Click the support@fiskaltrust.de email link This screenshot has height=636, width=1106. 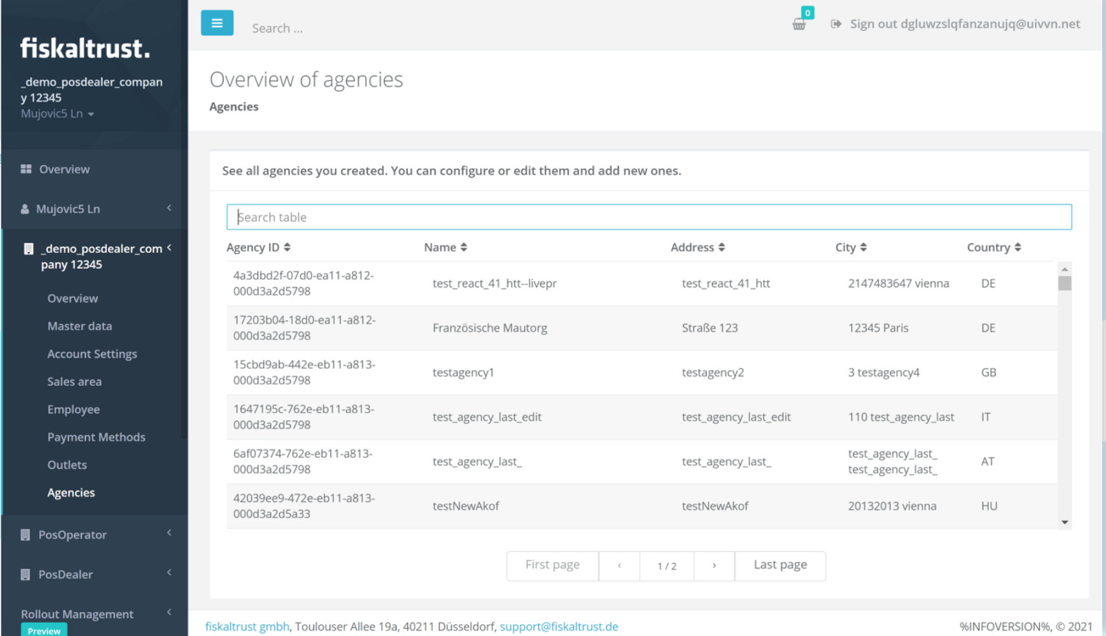(559, 626)
